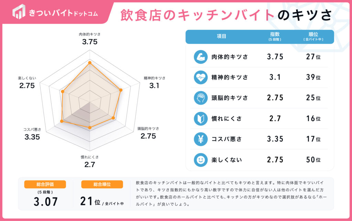Click the radar chart point at 肉体的キツさ vertex

[90, 63]
